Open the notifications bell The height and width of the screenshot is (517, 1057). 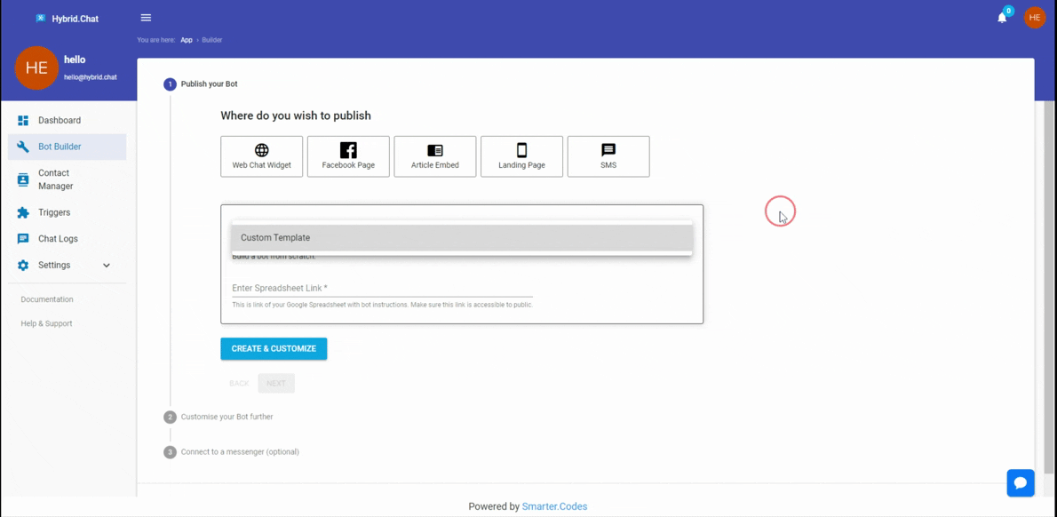click(1002, 18)
